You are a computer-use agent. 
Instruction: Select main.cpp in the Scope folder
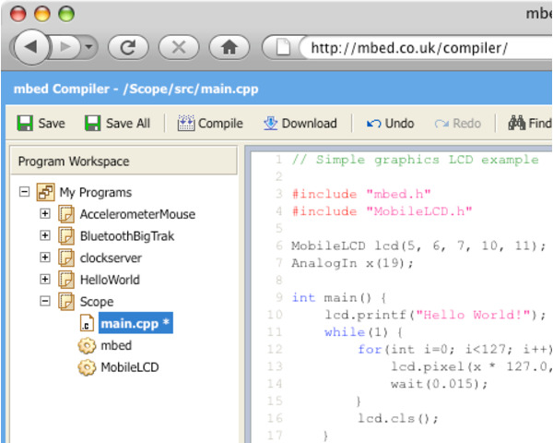point(129,323)
